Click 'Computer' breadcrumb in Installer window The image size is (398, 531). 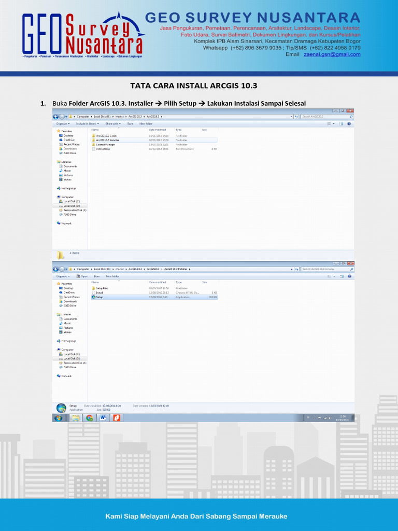coord(82,269)
